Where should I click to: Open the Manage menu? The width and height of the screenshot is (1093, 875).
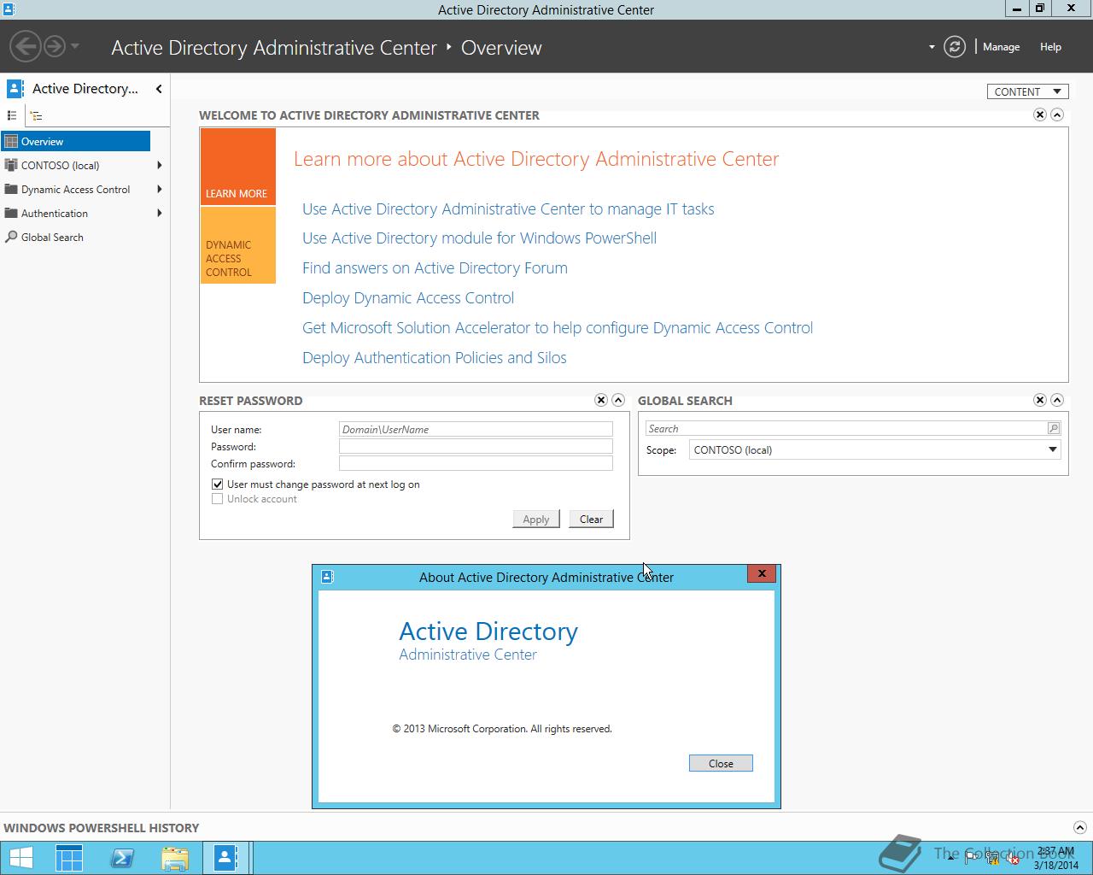[x=1001, y=47]
